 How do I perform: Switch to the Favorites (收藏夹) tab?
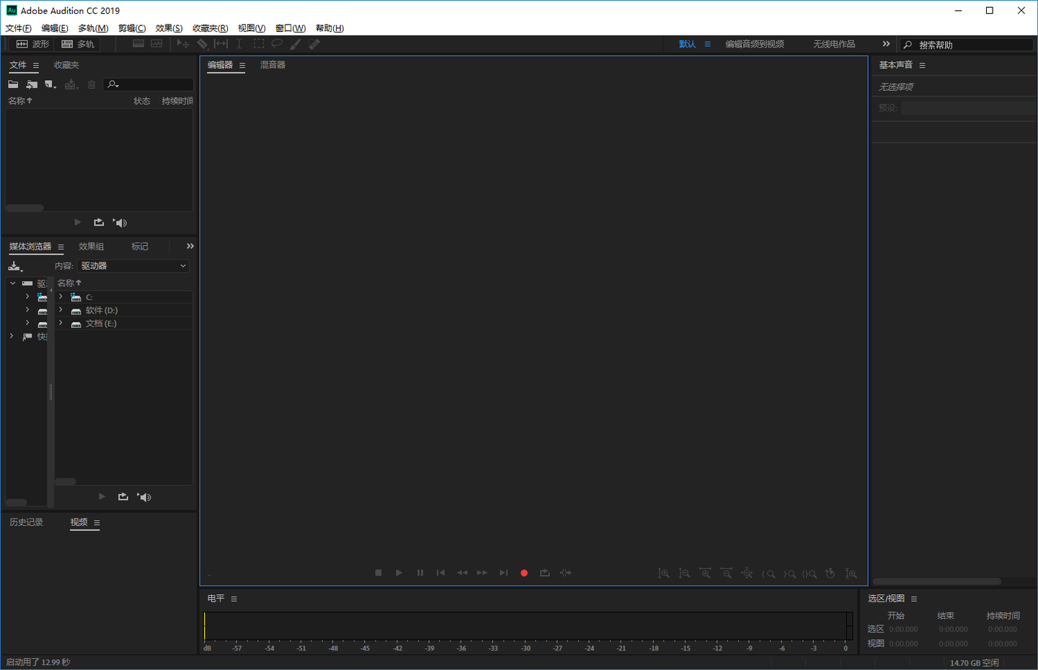66,65
